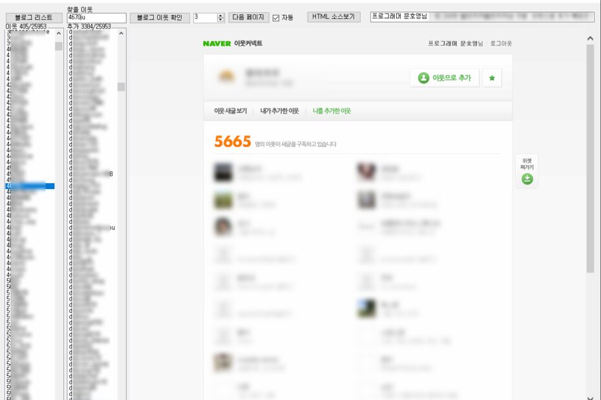Click the green widget download arrow icon
601x400 pixels.
527,179
